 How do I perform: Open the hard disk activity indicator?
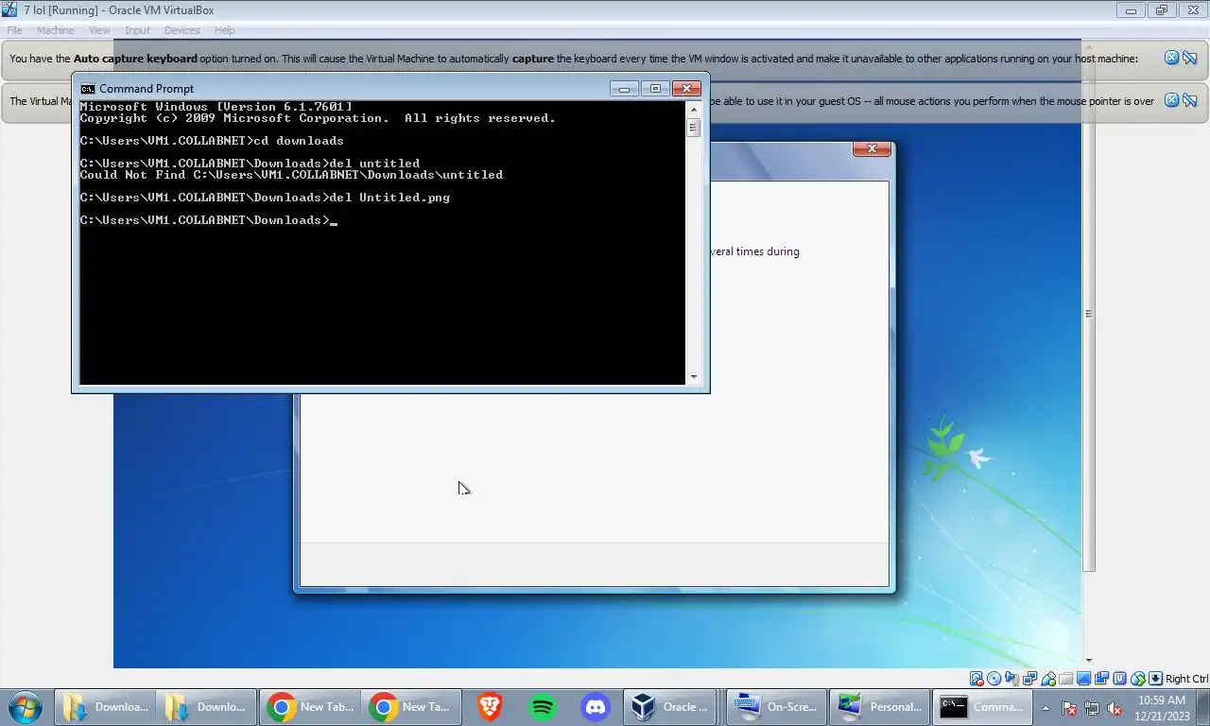[977, 679]
